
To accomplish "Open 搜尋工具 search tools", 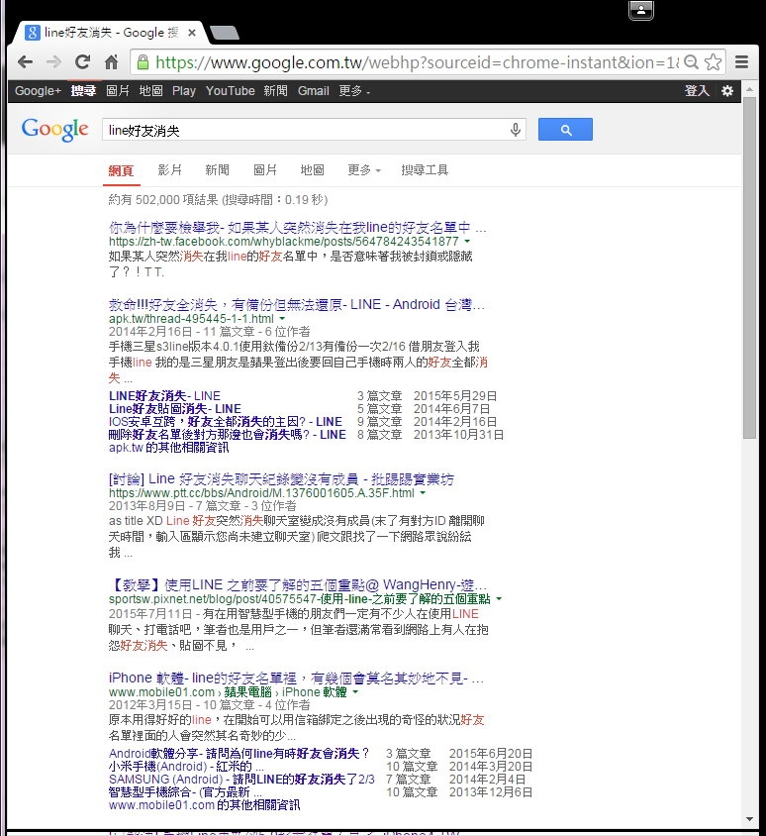I will pyautogui.click(x=425, y=170).
